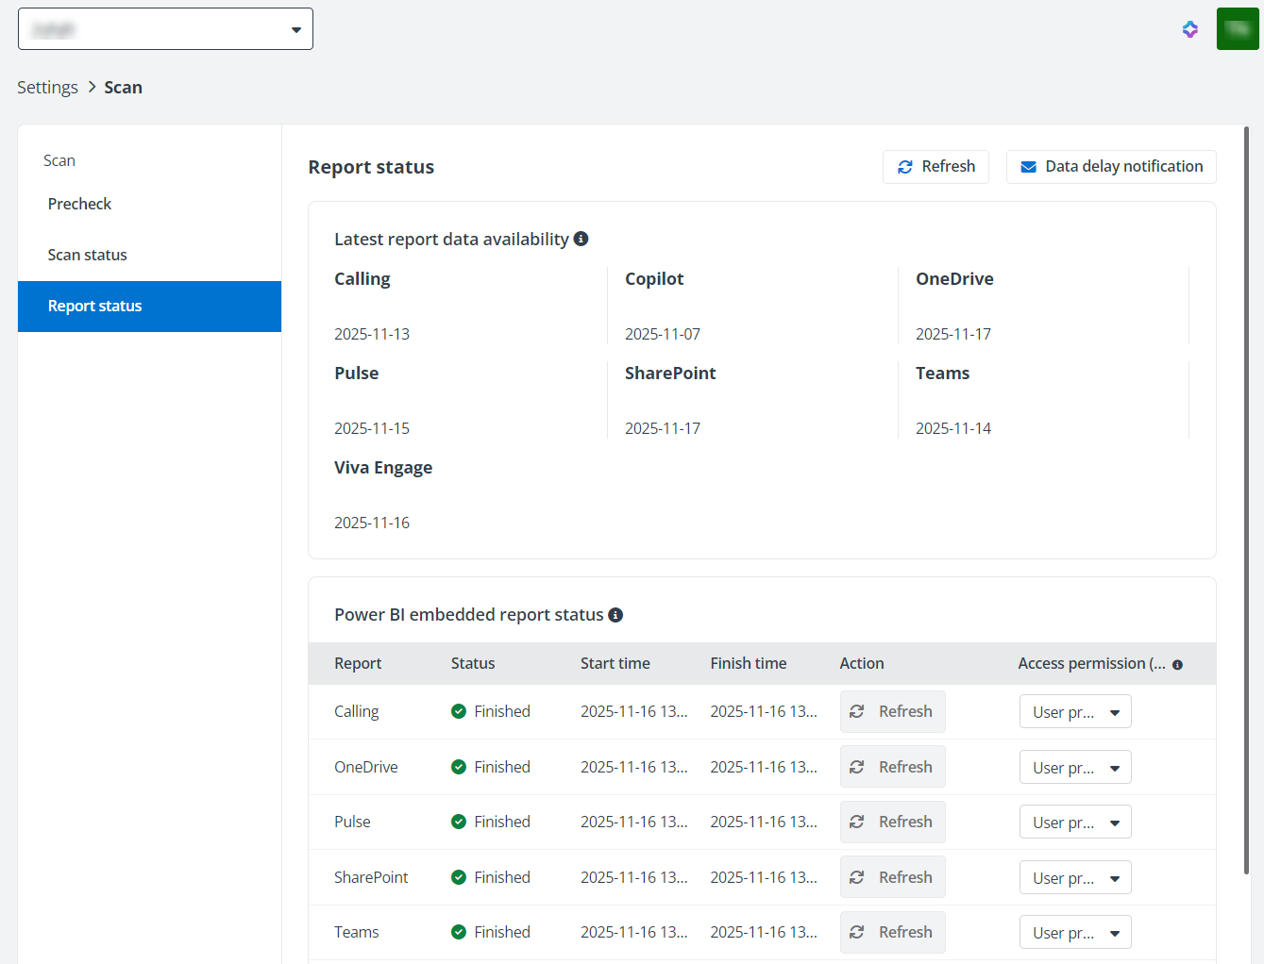Click the info icon next to Power BI embedded report status
Viewport: 1264px width, 964px height.
tap(615, 614)
